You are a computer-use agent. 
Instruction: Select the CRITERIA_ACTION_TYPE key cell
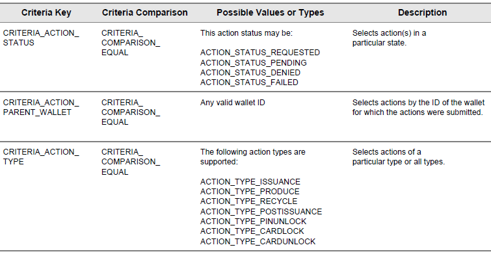pos(41,157)
